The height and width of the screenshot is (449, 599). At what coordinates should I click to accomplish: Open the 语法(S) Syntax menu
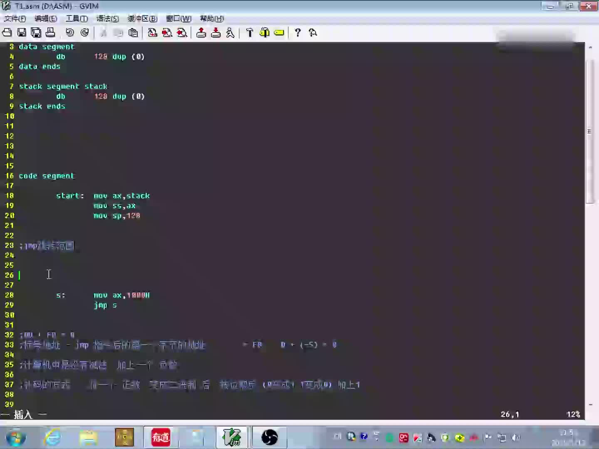[108, 18]
